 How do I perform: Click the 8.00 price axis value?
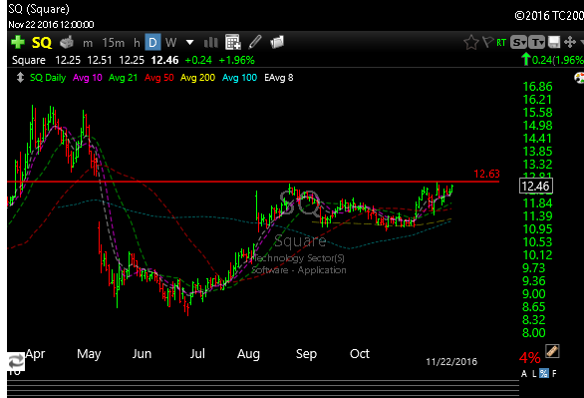(x=534, y=332)
